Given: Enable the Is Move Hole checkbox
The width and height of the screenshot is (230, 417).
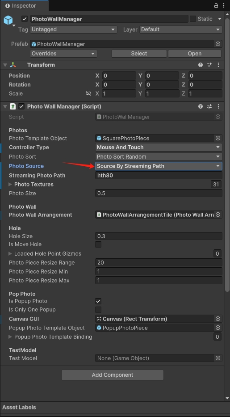Looking at the screenshot, I should (x=98, y=244).
